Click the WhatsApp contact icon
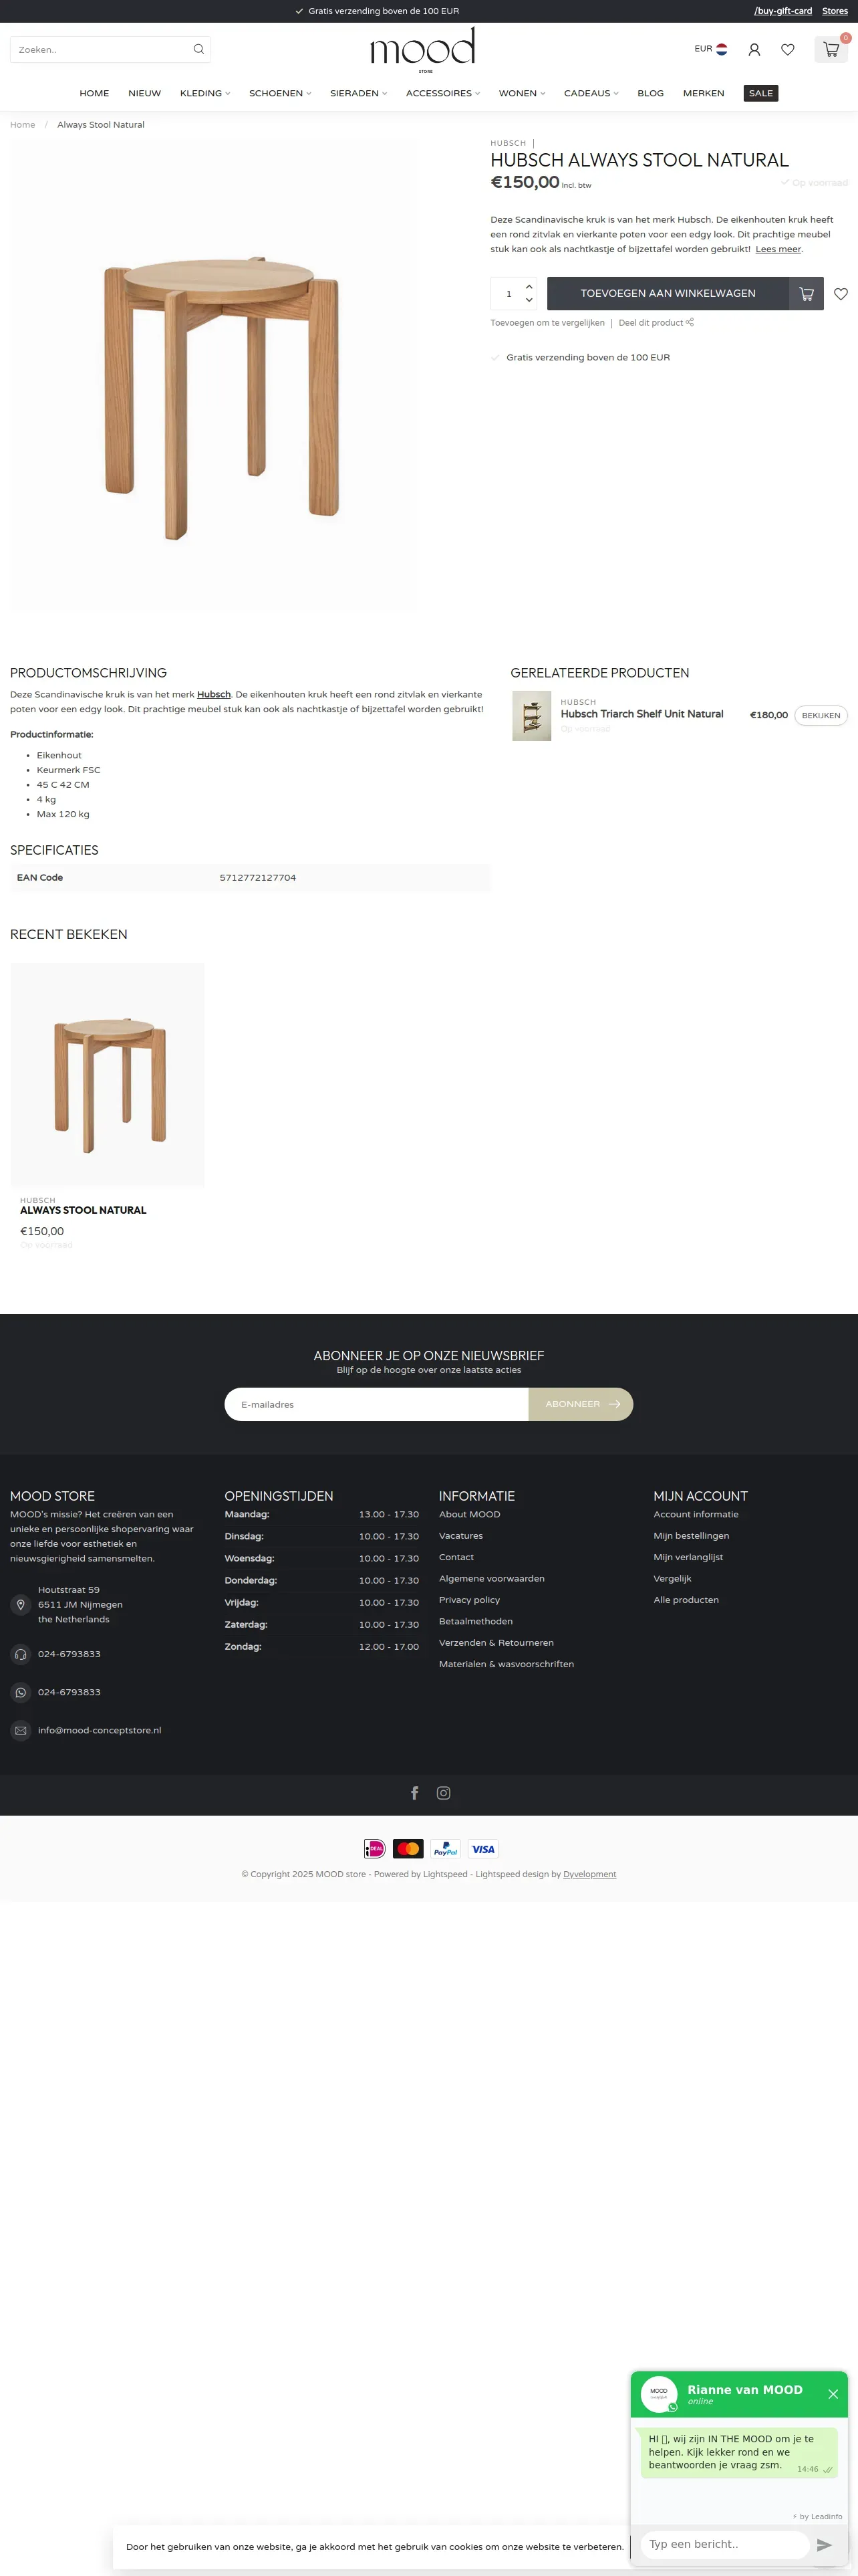The image size is (858, 2576). (x=21, y=1692)
